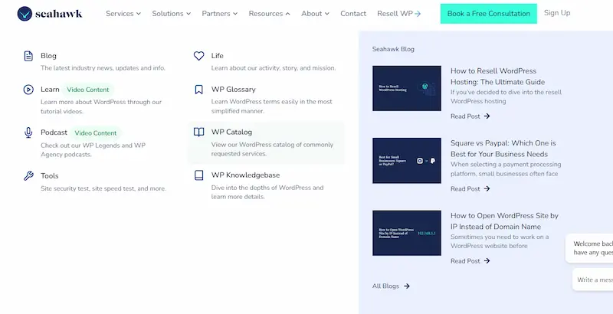Click the Open WordPress Site by IP thumbnail

coord(407,233)
